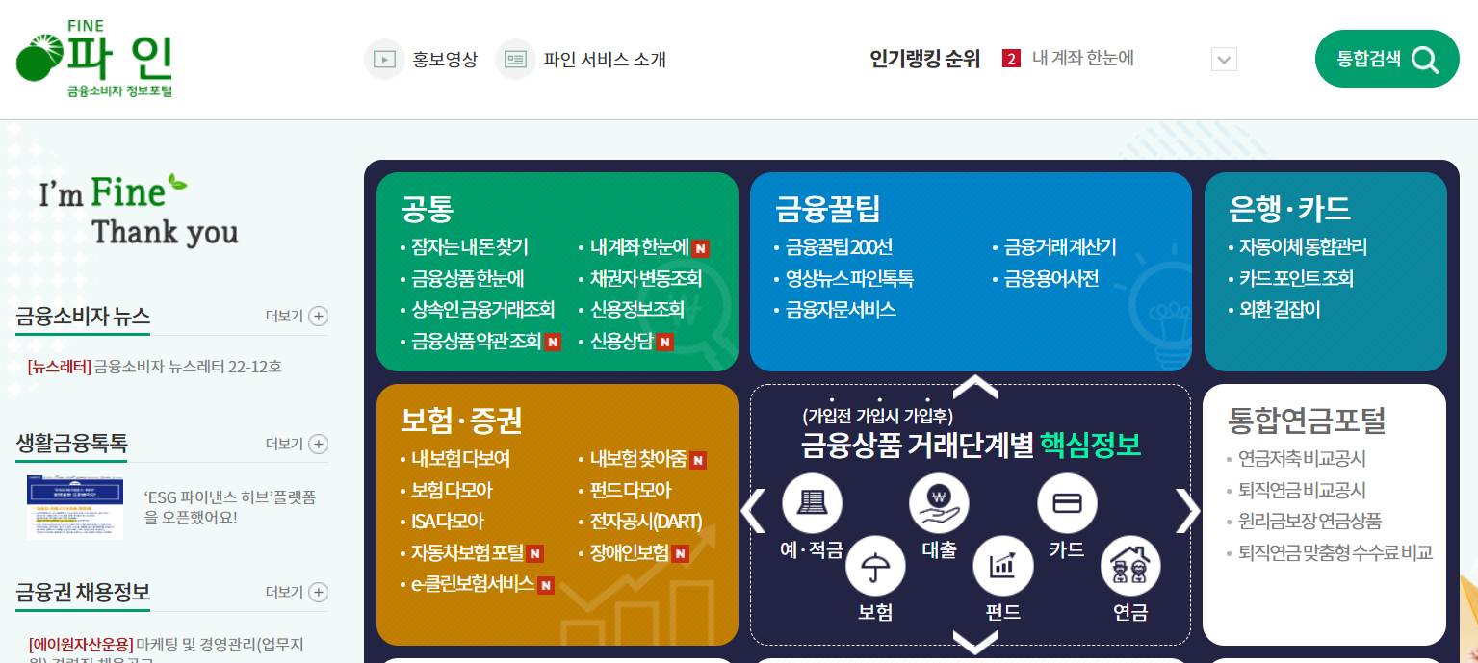Image resolution: width=1478 pixels, height=663 pixels.
Task: Open 신용상담 link
Action: tap(622, 341)
